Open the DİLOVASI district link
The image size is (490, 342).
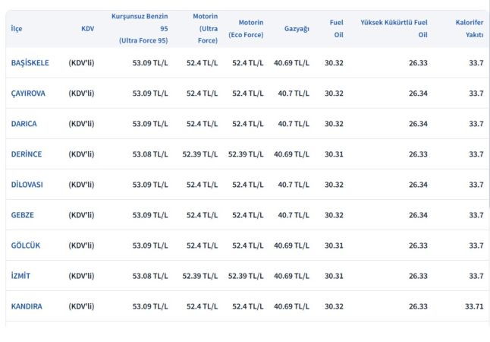click(27, 185)
